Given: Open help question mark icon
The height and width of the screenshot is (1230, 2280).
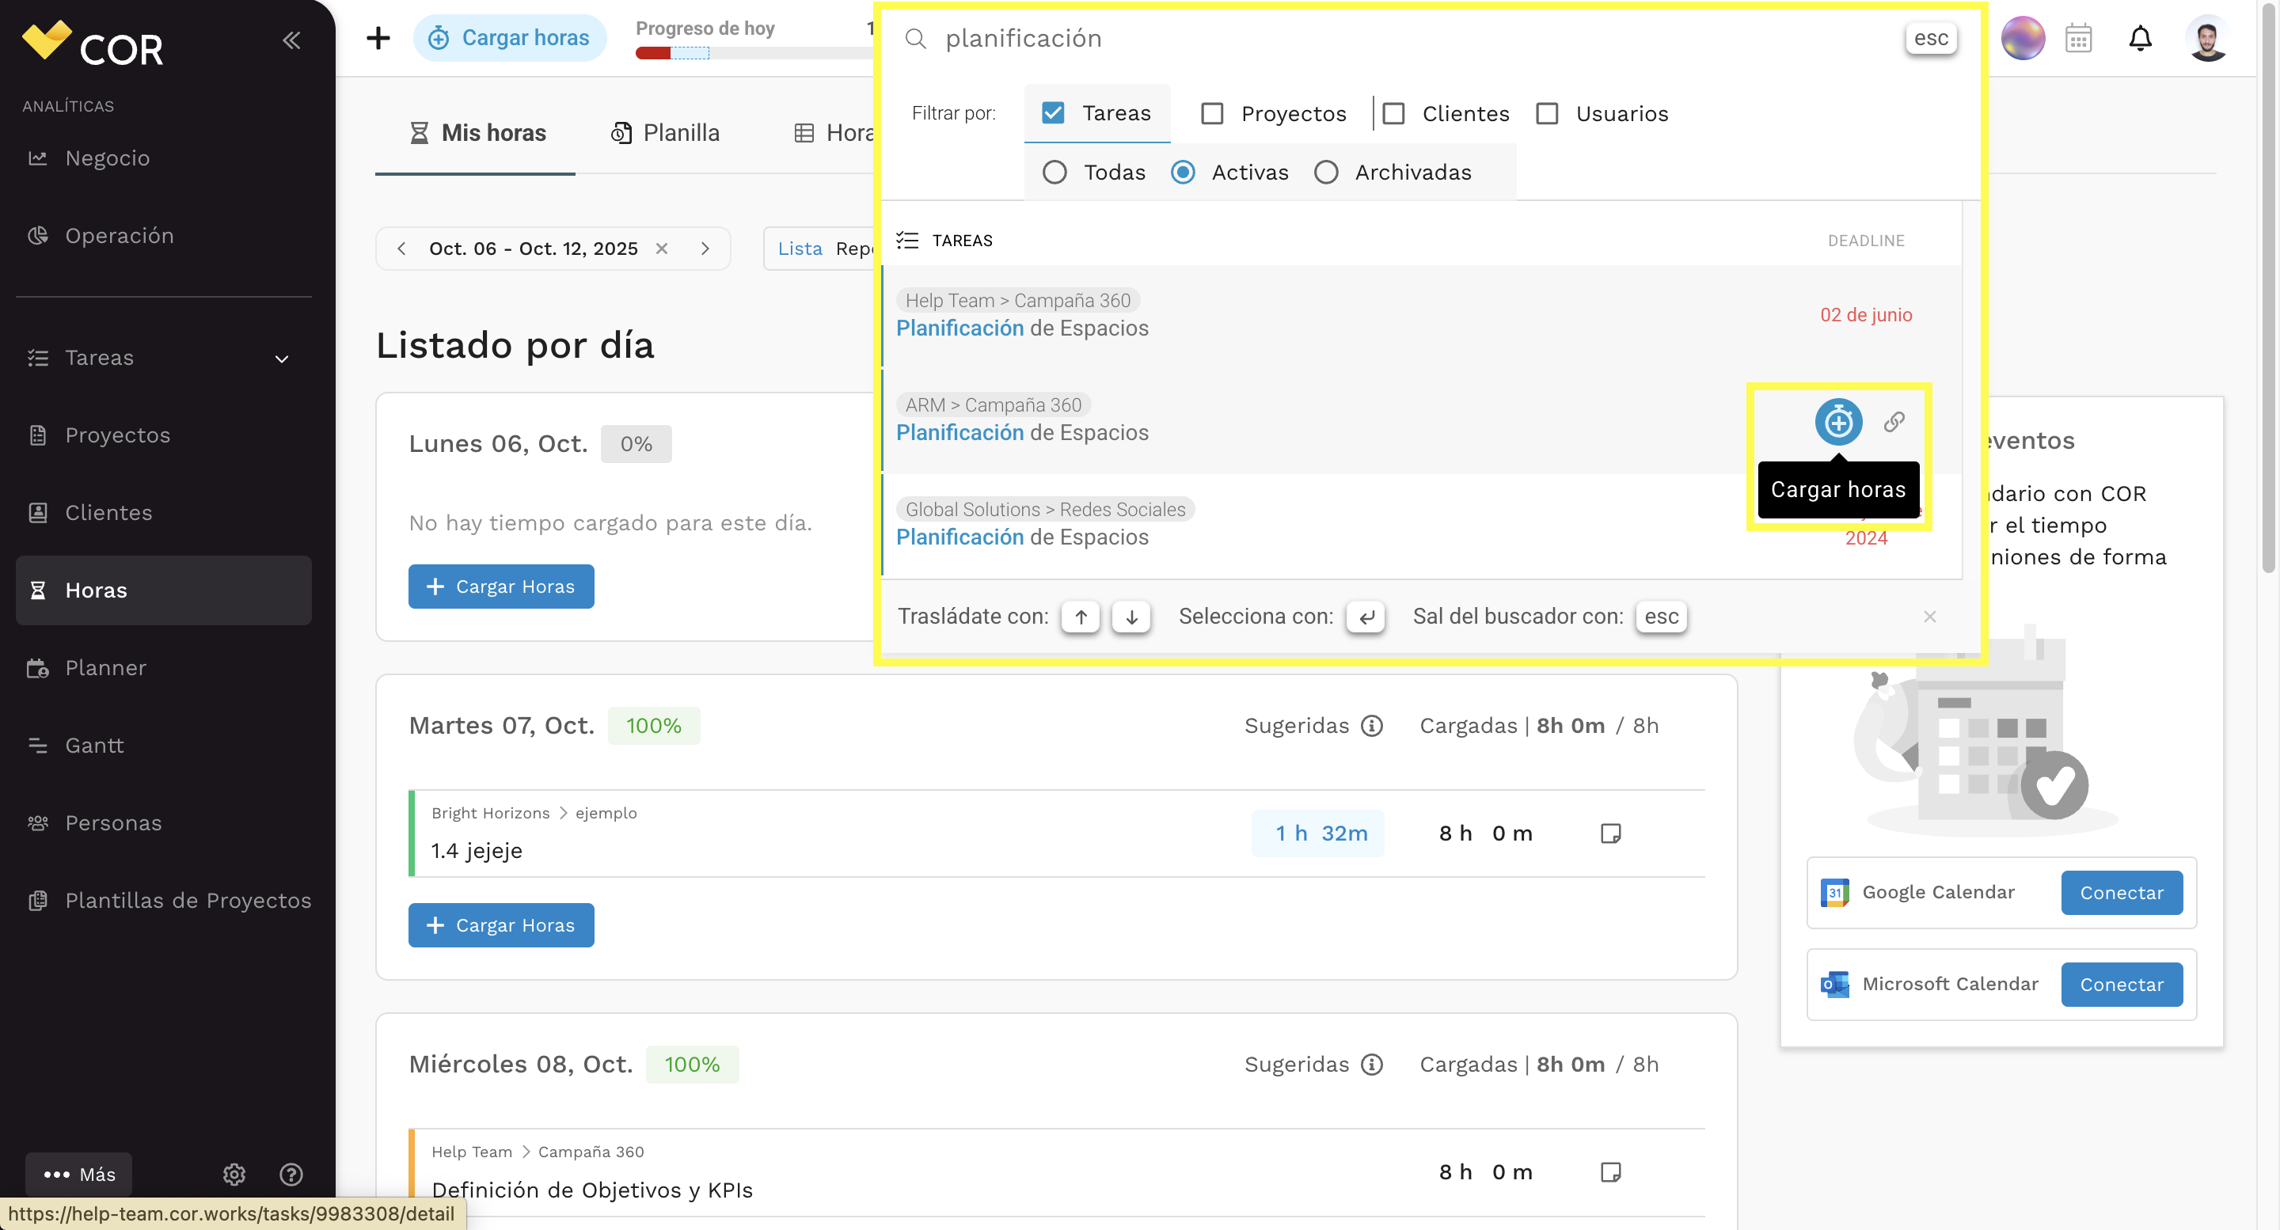Looking at the screenshot, I should point(291,1175).
